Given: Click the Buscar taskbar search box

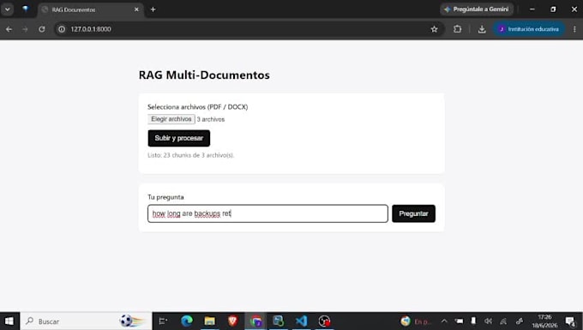Looking at the screenshot, I should pos(87,321).
